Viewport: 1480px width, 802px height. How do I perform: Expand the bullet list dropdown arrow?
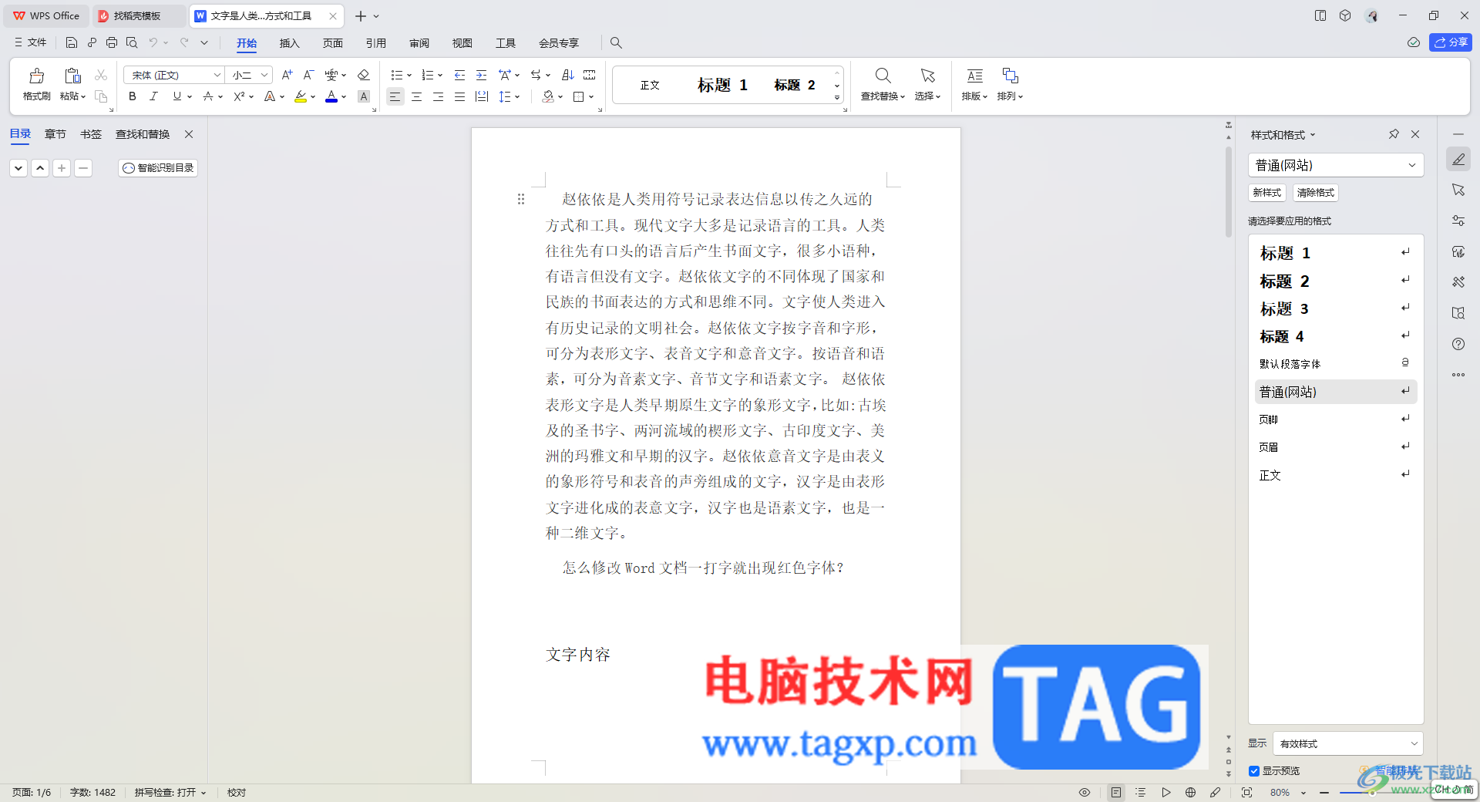(x=409, y=76)
